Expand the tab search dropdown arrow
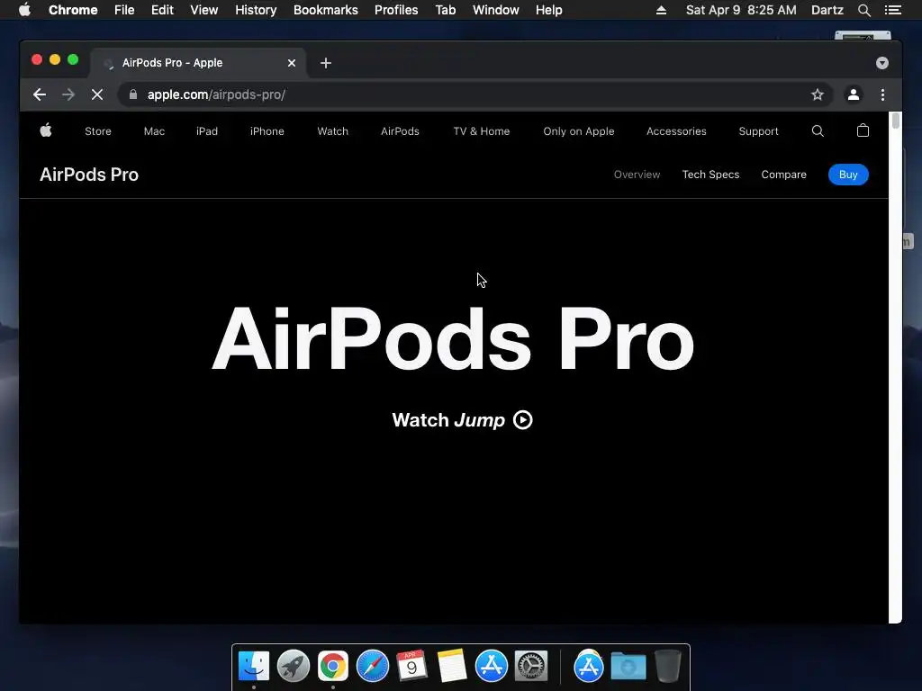Image resolution: width=922 pixels, height=691 pixels. coord(882,63)
